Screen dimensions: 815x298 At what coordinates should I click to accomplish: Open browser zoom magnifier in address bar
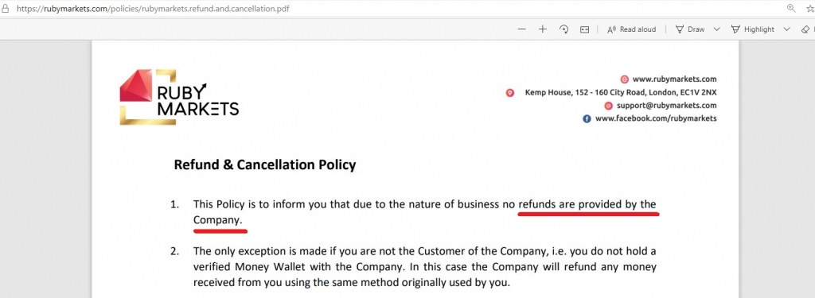(791, 8)
